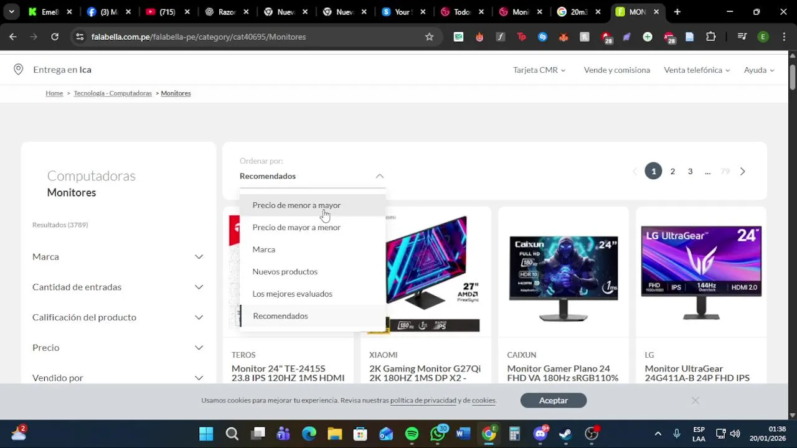Open Windows Start menu
This screenshot has width=797, height=448.
pos(206,434)
